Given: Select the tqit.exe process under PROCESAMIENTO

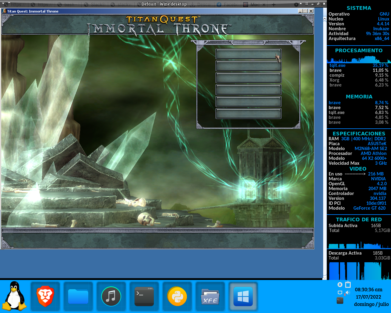Looking at the screenshot, I should click(359, 65).
